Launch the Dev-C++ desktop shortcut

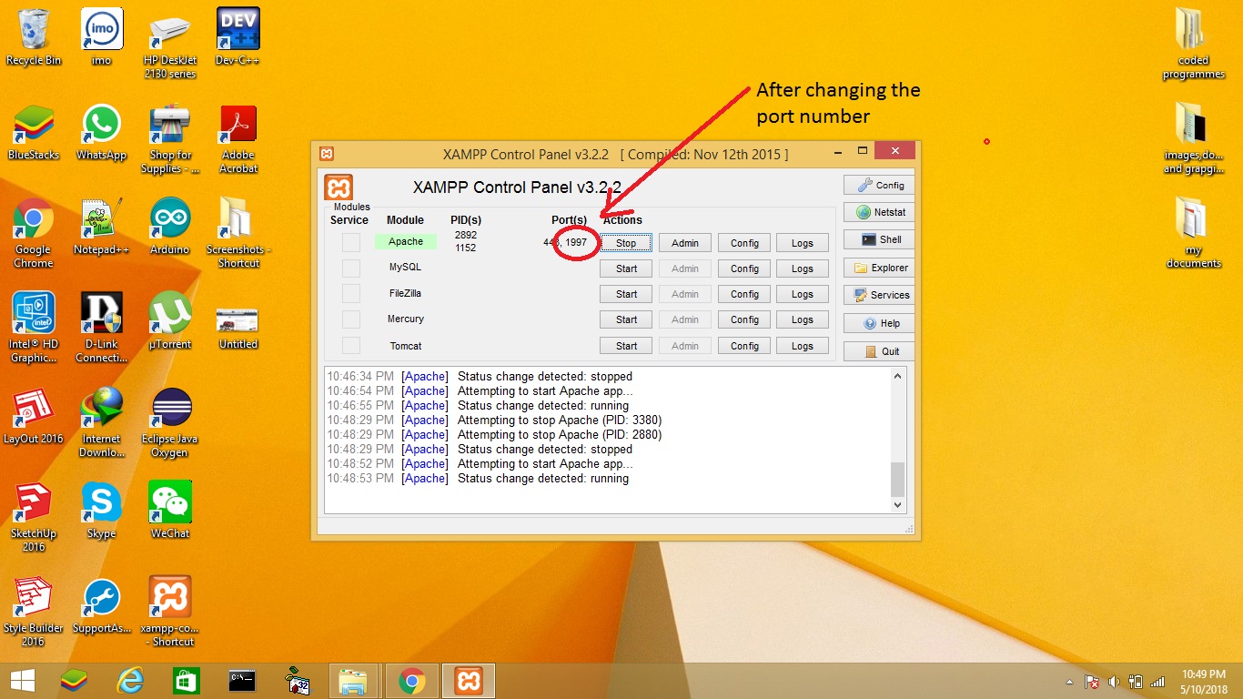[237, 36]
